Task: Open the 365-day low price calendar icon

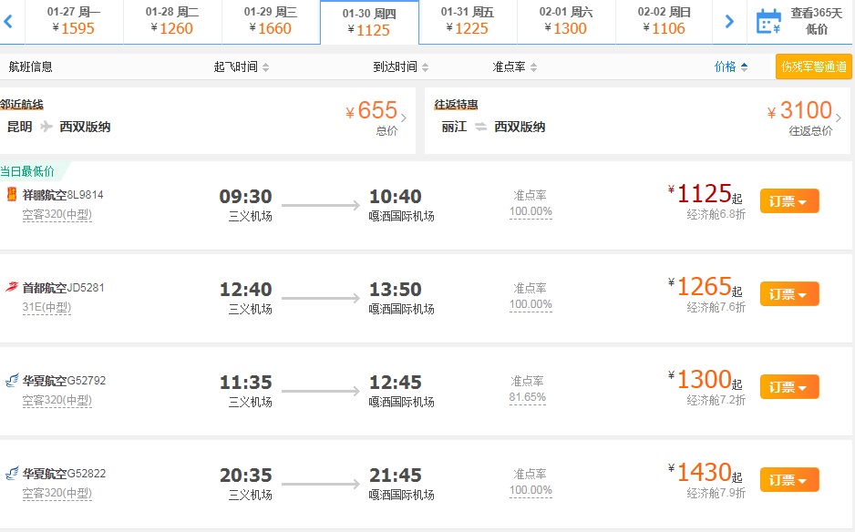Action: point(768,21)
